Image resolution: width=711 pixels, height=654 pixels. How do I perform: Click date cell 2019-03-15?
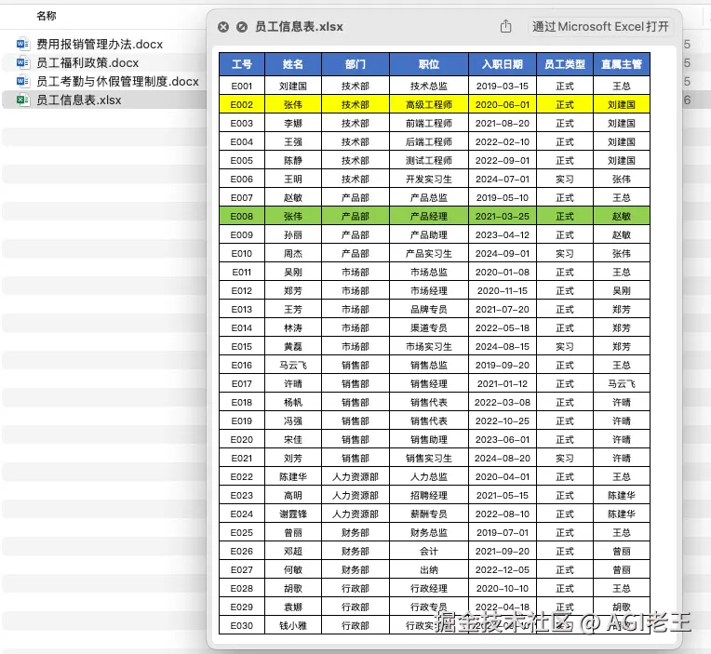(503, 86)
